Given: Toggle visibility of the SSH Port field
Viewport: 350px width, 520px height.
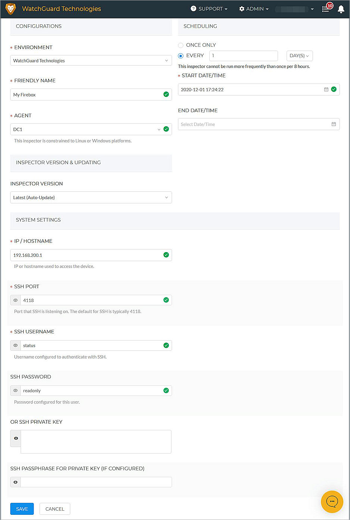Looking at the screenshot, I should (x=15, y=300).
